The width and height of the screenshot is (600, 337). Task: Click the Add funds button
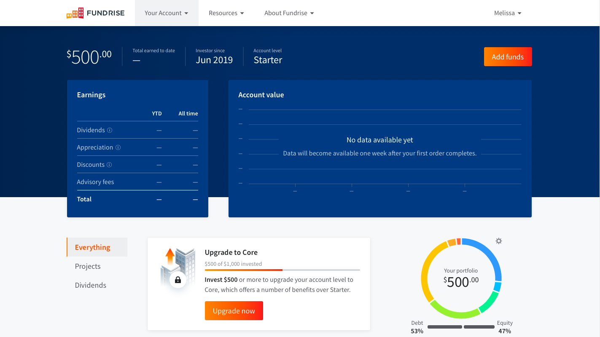pyautogui.click(x=508, y=57)
